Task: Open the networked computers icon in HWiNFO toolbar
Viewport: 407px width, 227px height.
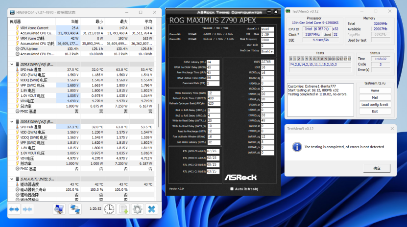Action: 75,209
